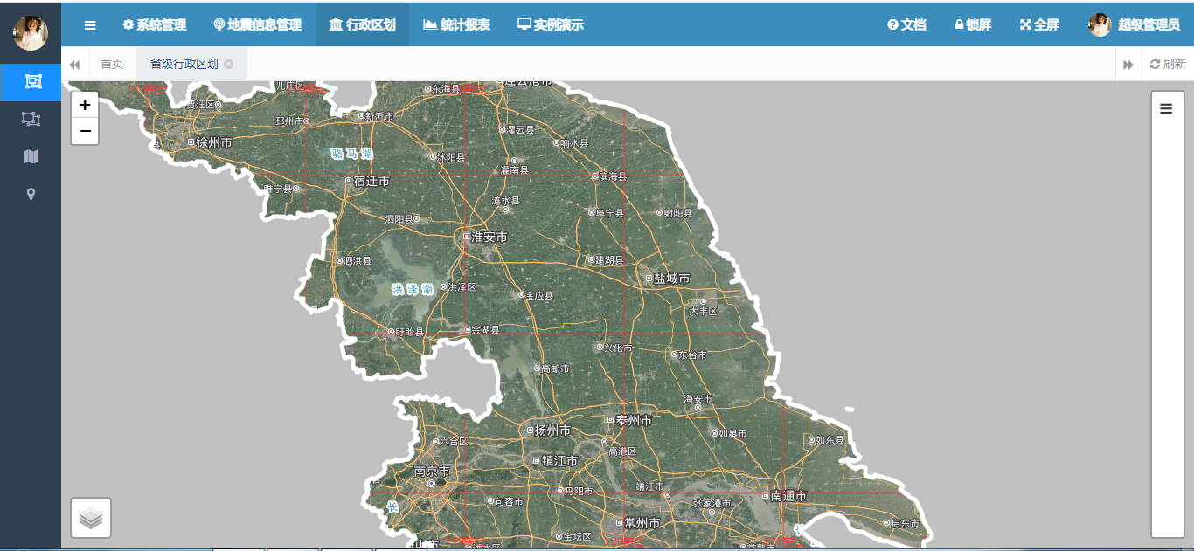Screen dimensions: 1194x551
Task: Click 洪泽湖 lake label
Action: [x=413, y=289]
